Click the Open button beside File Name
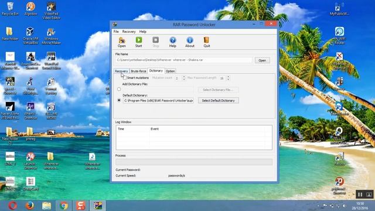 (262, 60)
